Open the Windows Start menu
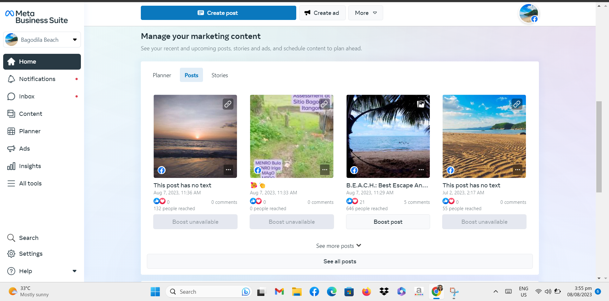The image size is (609, 301). [x=155, y=292]
